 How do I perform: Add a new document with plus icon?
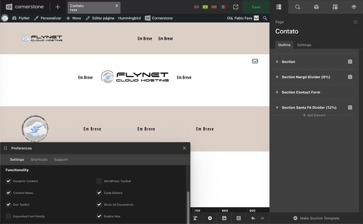(x=58, y=7)
